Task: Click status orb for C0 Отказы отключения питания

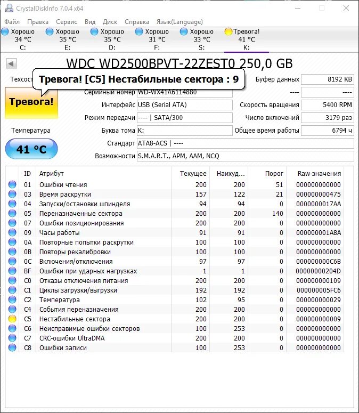Action: tap(12, 280)
